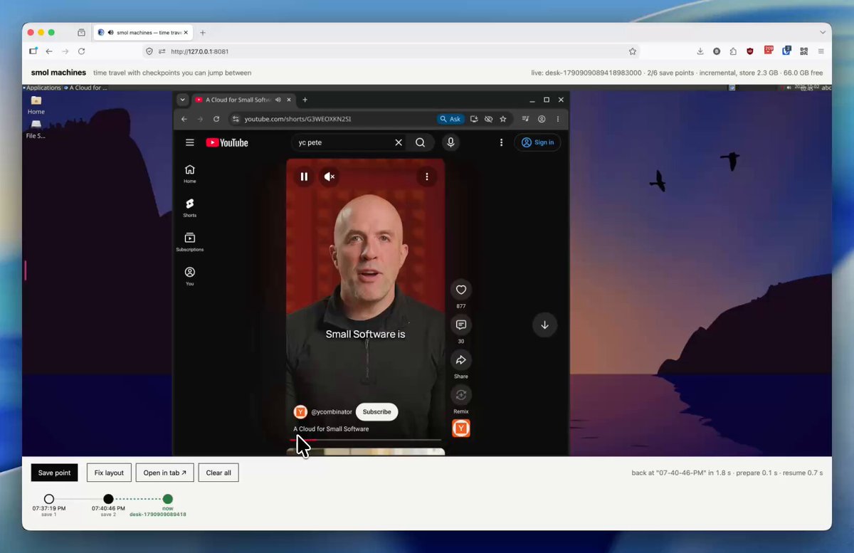Expand the inner browser tab search dropdown
854x553 pixels.
point(182,100)
